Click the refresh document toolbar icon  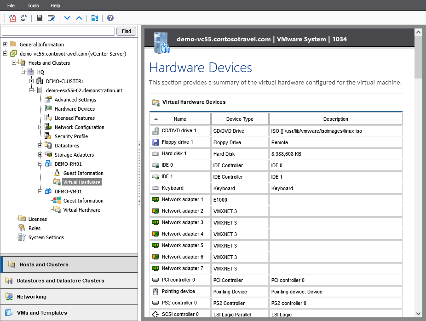pyautogui.click(x=24, y=18)
